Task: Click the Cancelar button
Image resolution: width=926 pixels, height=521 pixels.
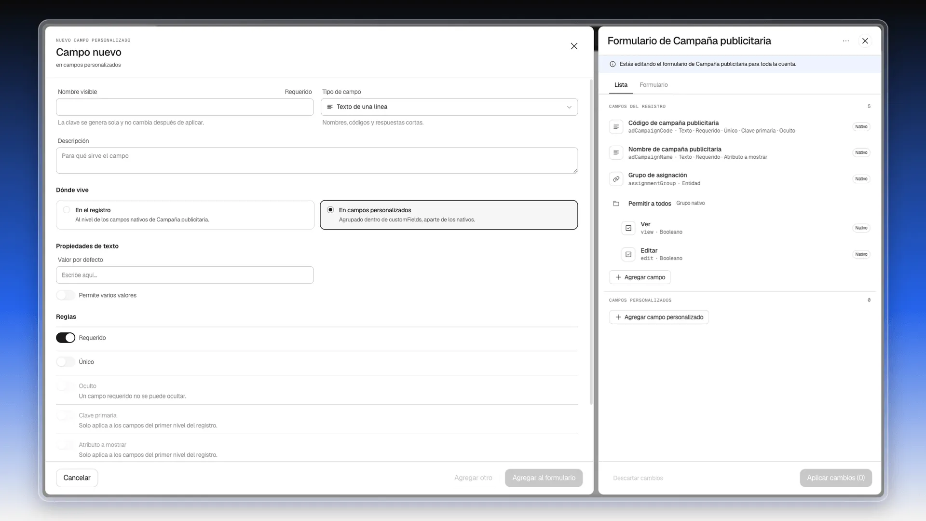Action: tap(77, 478)
